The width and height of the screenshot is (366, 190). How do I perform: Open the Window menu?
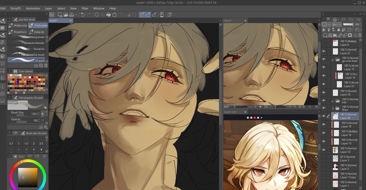coord(99,8)
